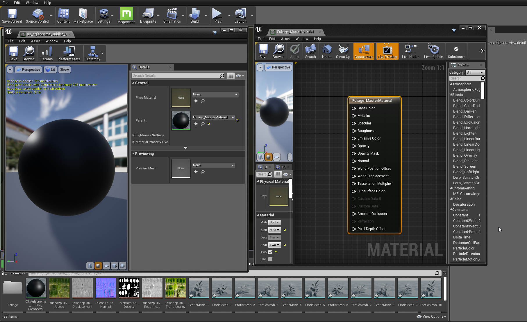The width and height of the screenshot is (527, 322).
Task: Open Shading Model Two dropdown
Action: click(274, 245)
